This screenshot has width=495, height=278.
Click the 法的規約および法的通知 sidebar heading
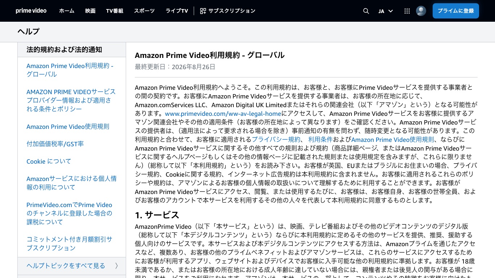click(x=64, y=50)
